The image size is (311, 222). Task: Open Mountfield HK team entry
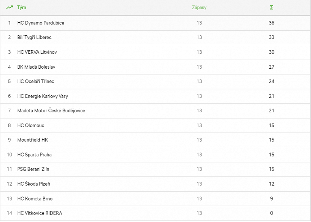coord(32,140)
